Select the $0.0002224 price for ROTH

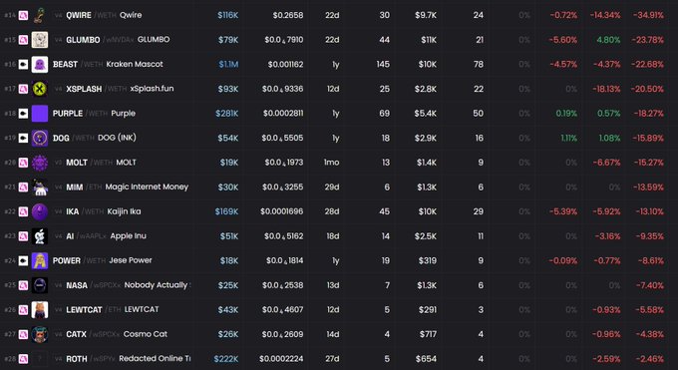coord(281,359)
